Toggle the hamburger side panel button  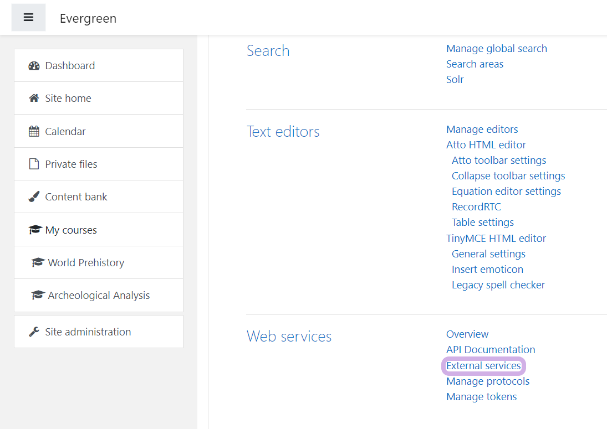pyautogui.click(x=28, y=18)
